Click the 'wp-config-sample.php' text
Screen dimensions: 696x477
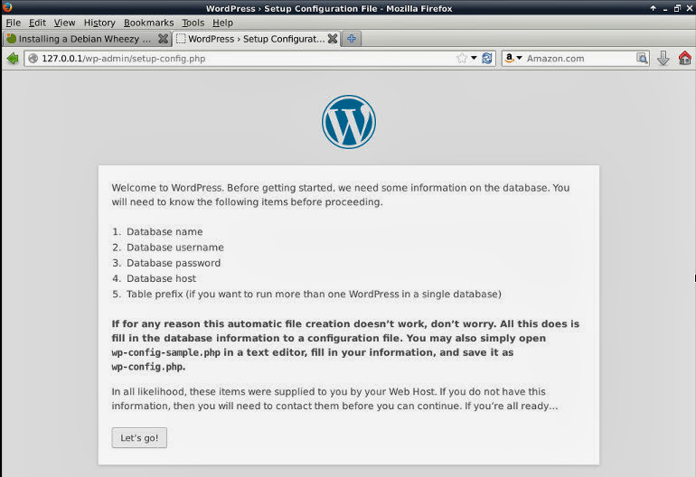pos(166,352)
